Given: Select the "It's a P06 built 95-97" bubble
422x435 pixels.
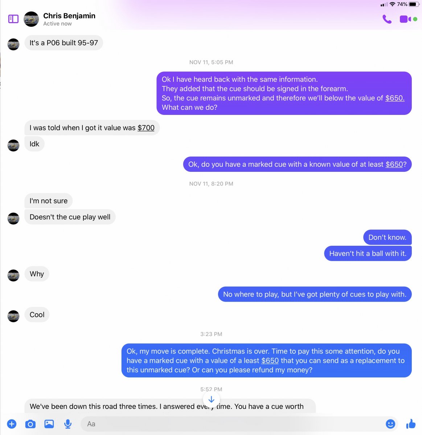Looking at the screenshot, I should (x=64, y=43).
